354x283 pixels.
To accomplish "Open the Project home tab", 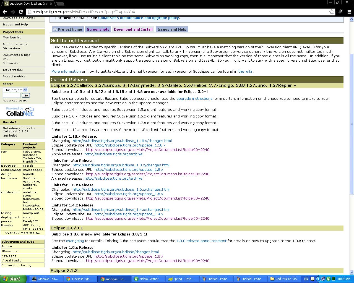I will 67,29.
